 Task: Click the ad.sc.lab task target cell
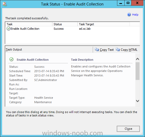85,29
